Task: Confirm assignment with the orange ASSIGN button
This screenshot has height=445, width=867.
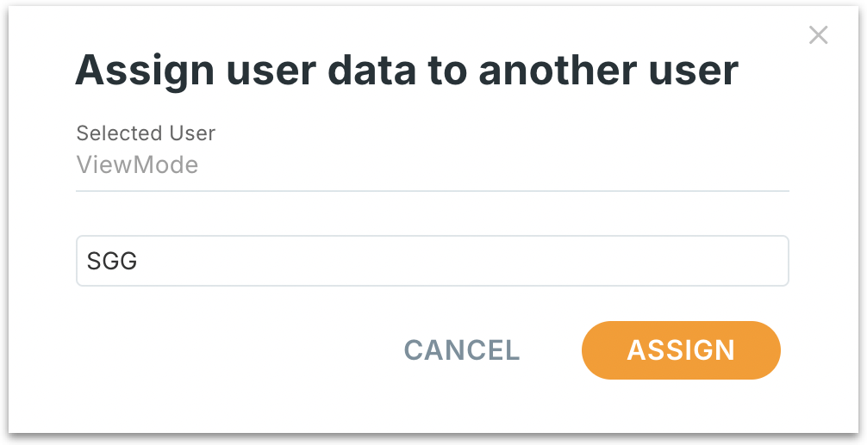Action: (681, 349)
